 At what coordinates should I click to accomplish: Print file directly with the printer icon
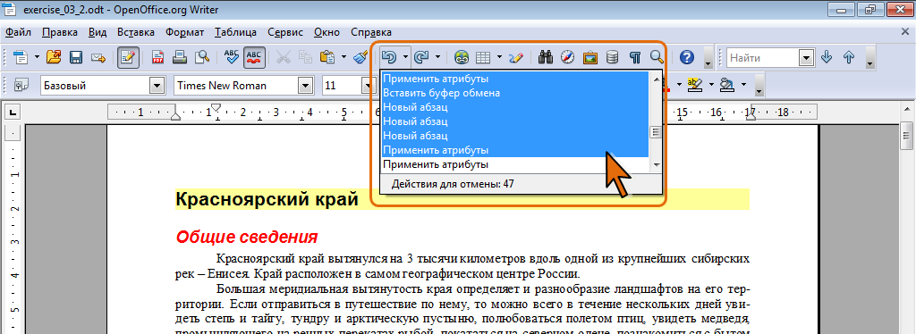pos(180,57)
